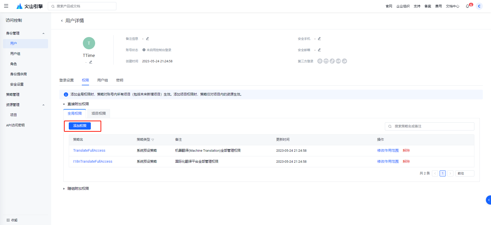
Task: Open 企业组织 in the top bar
Action: pyautogui.click(x=403, y=6)
